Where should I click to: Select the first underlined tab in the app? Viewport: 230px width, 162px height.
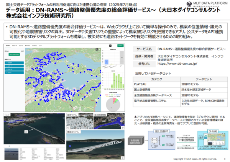click(8, 46)
